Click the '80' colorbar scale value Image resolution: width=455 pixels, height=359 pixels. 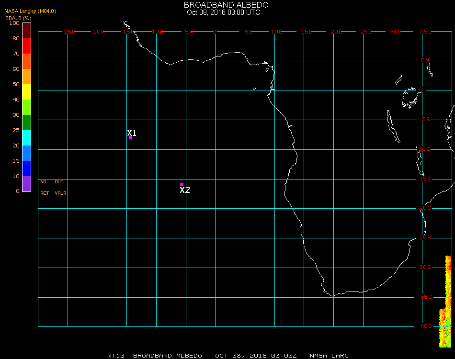(x=16, y=38)
